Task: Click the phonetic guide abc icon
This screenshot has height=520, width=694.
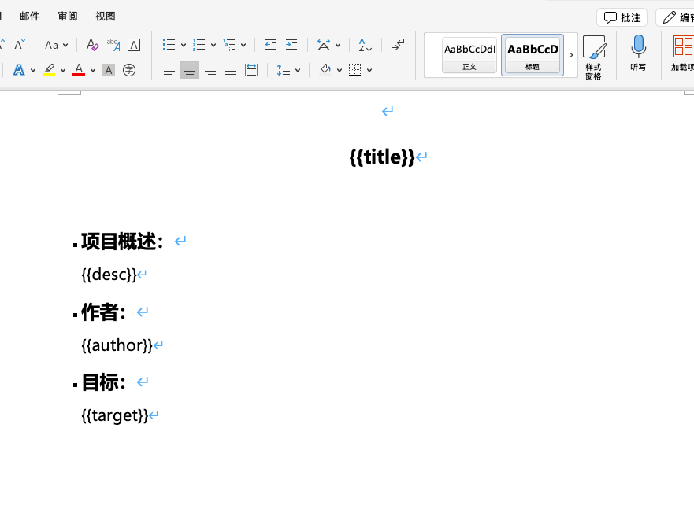Action: point(113,45)
